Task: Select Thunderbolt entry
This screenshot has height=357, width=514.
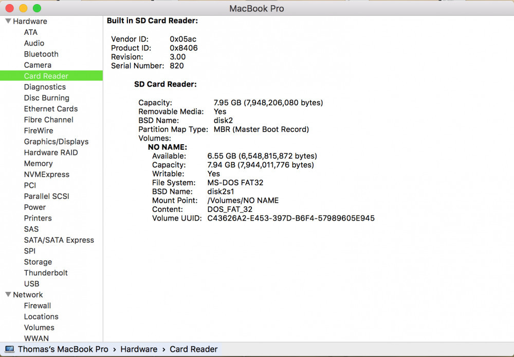Action: coord(46,273)
